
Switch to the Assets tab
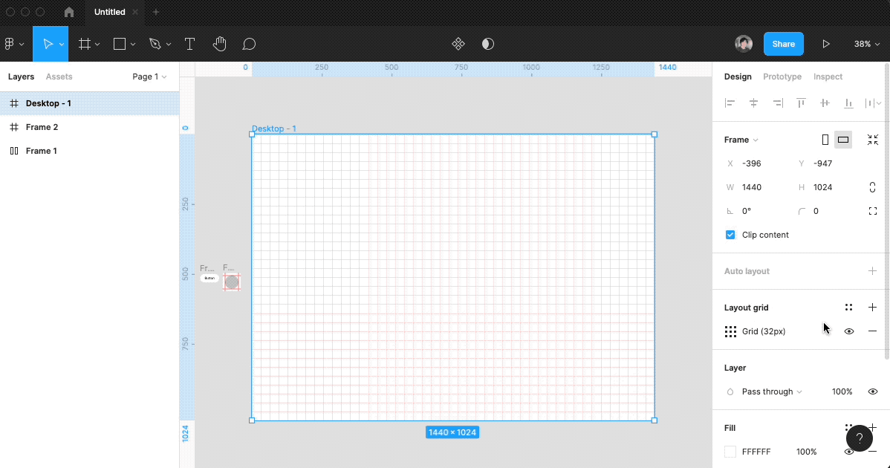(x=59, y=77)
